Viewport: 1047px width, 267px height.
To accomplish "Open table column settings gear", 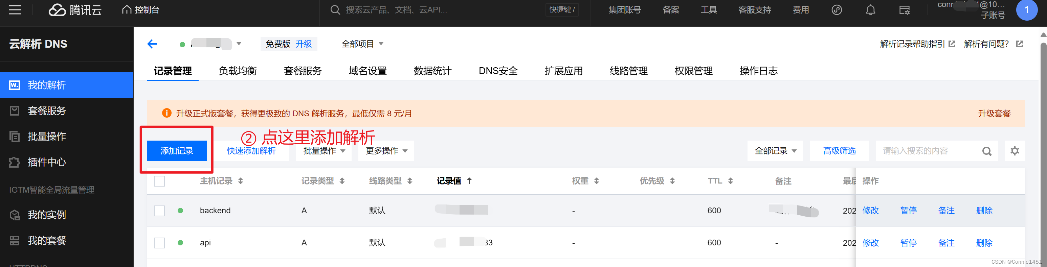I will pyautogui.click(x=1015, y=151).
